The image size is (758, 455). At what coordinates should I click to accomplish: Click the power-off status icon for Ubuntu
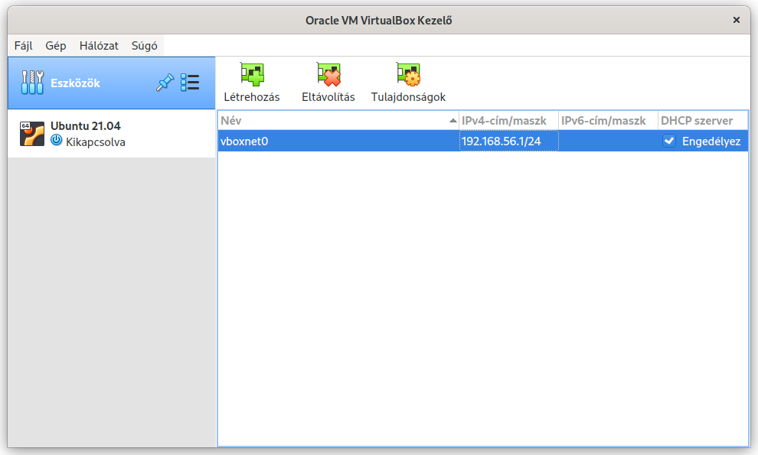tap(57, 141)
